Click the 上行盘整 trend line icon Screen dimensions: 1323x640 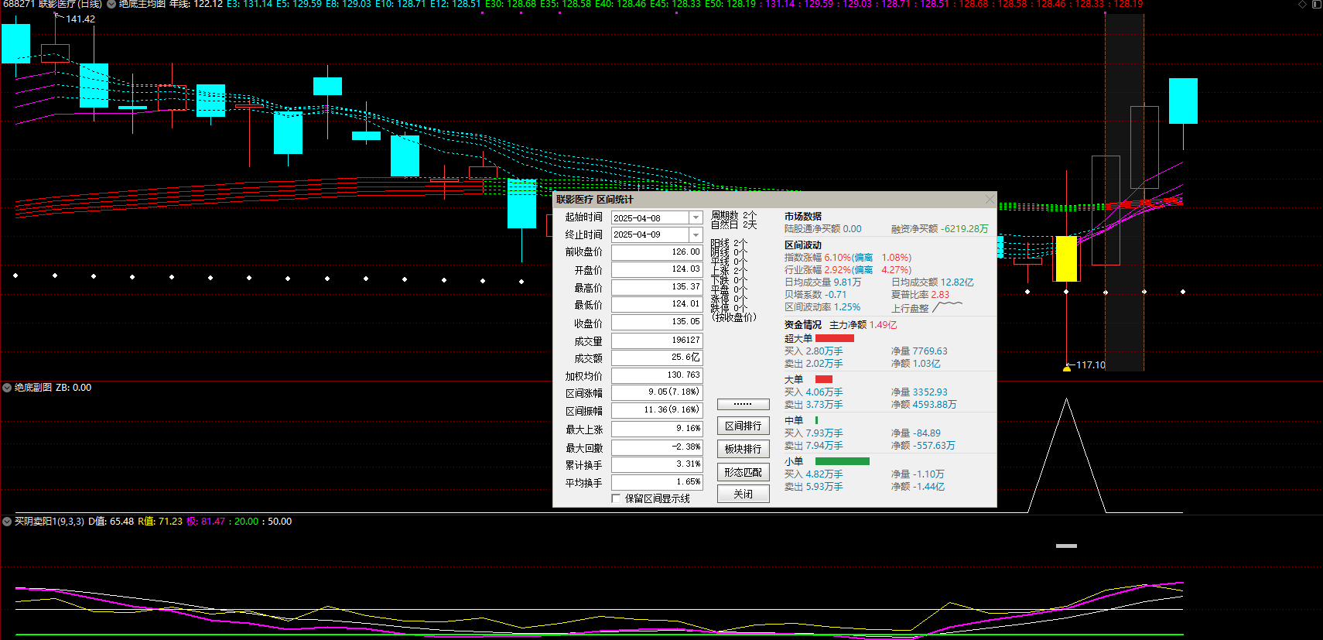(x=948, y=307)
